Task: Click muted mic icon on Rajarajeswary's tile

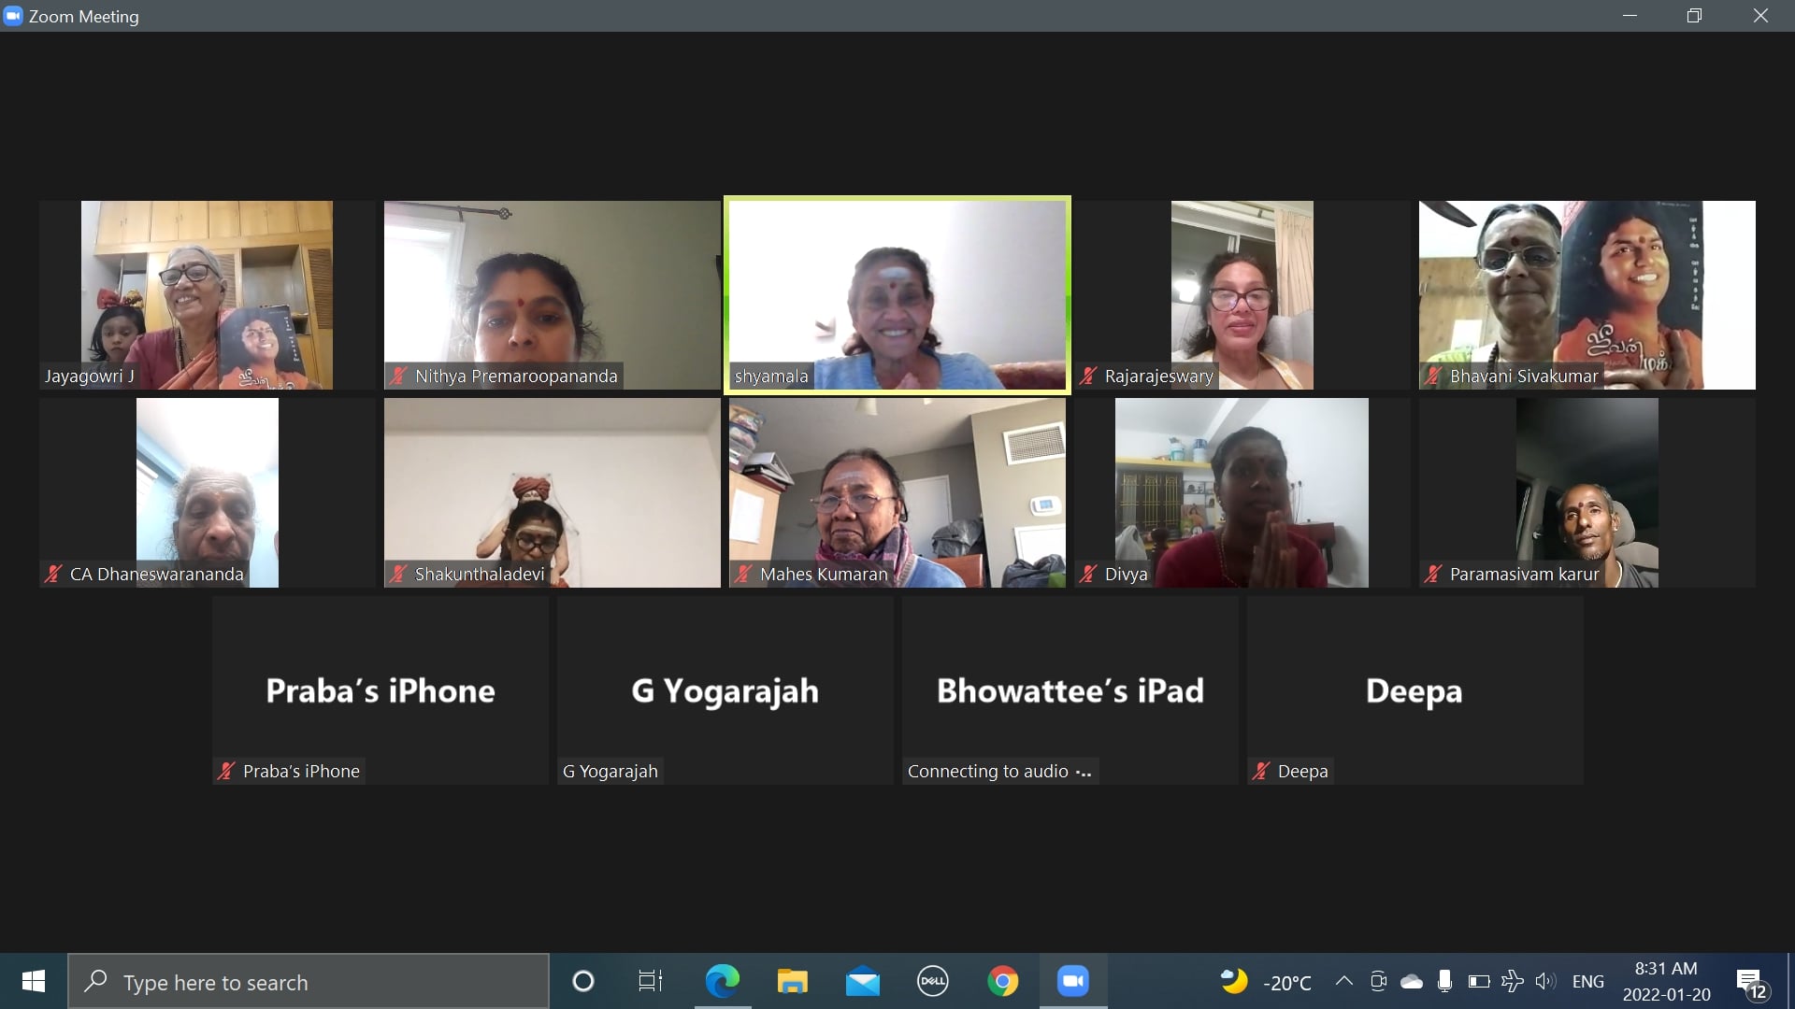Action: (1088, 376)
